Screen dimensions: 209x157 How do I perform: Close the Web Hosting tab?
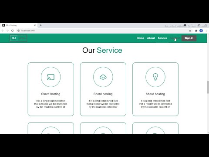[x=35, y=25]
